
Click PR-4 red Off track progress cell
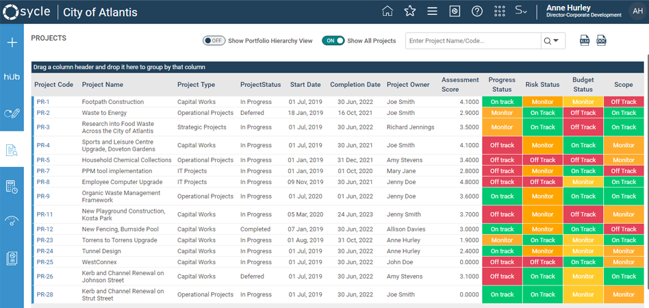coord(502,145)
